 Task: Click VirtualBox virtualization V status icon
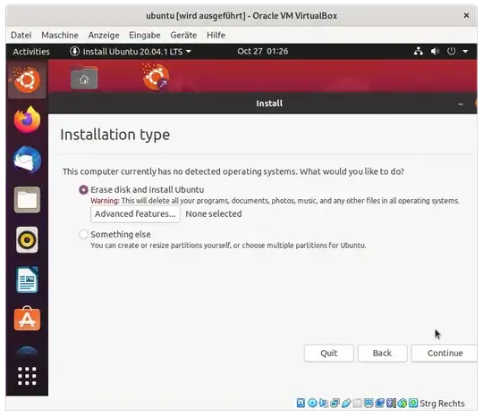(x=391, y=403)
